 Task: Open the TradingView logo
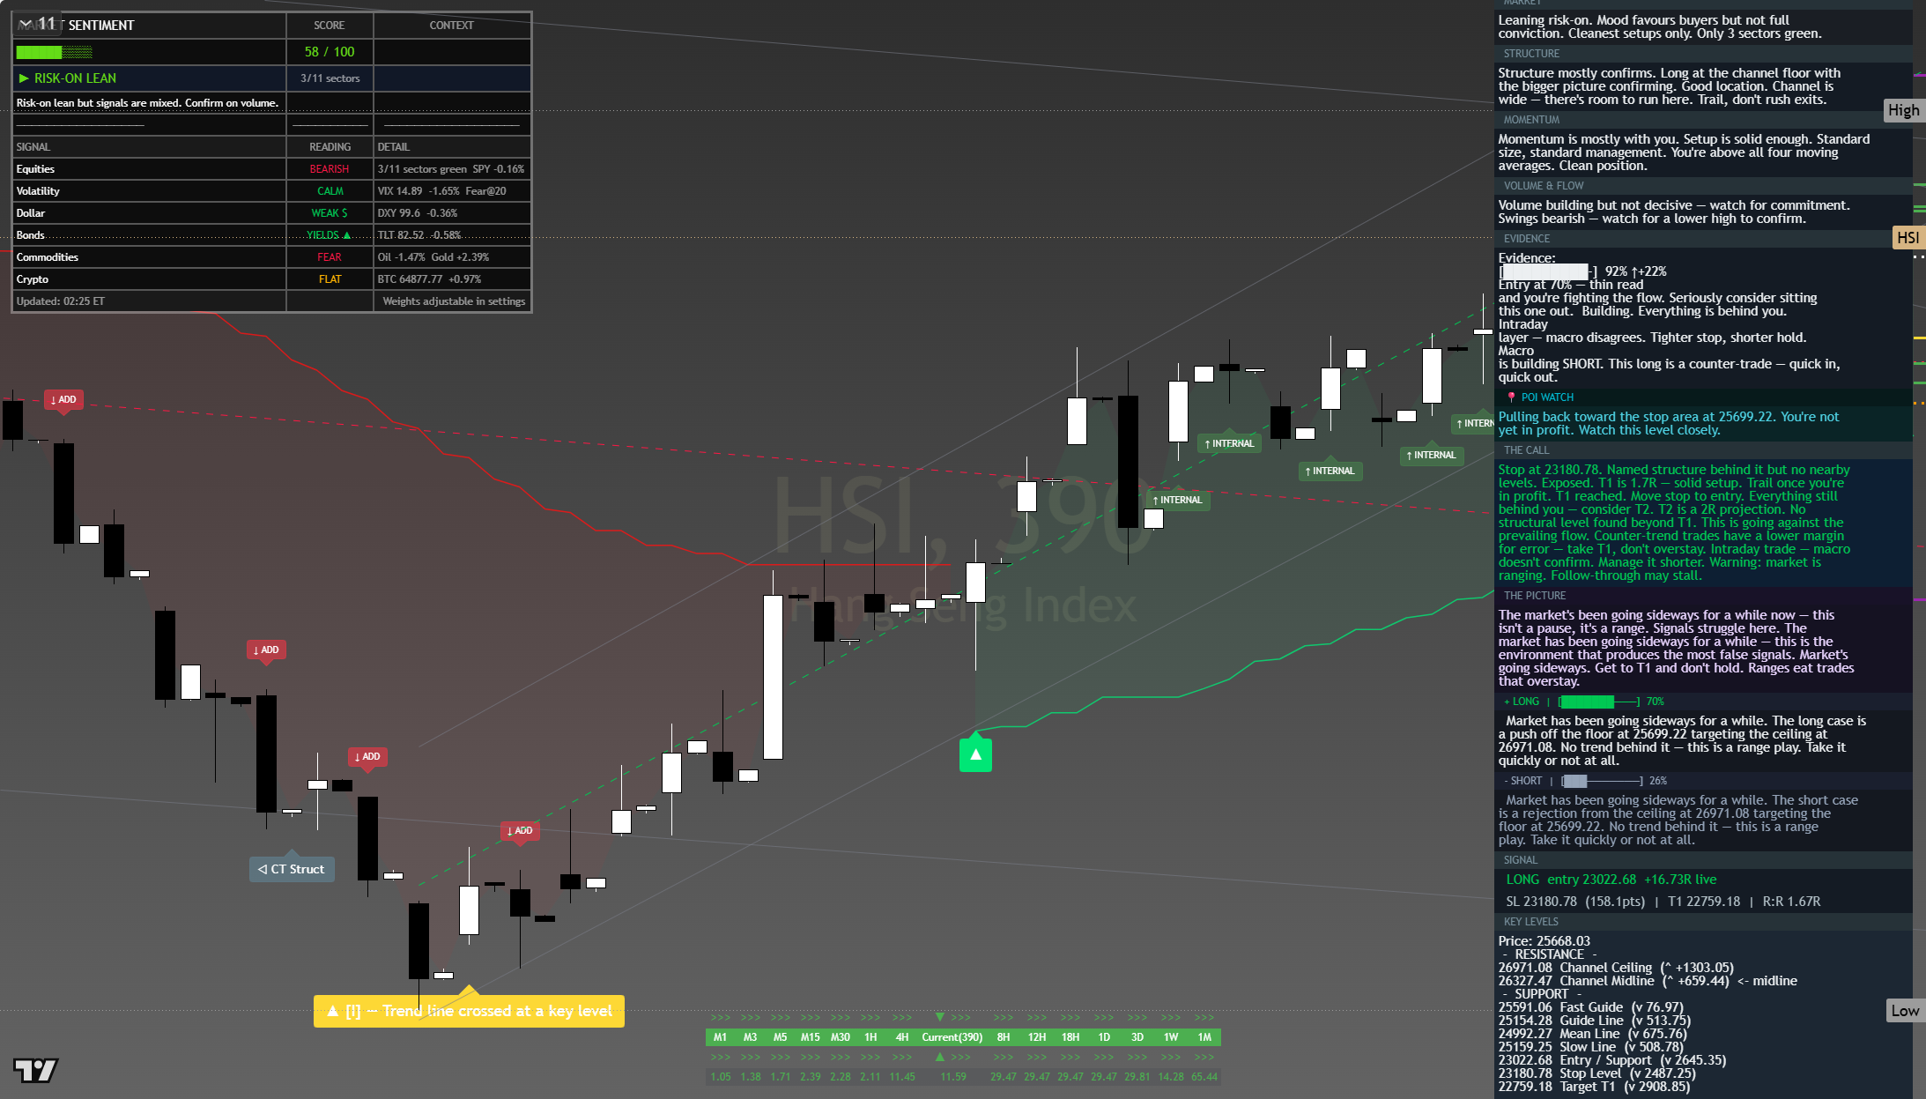click(35, 1070)
